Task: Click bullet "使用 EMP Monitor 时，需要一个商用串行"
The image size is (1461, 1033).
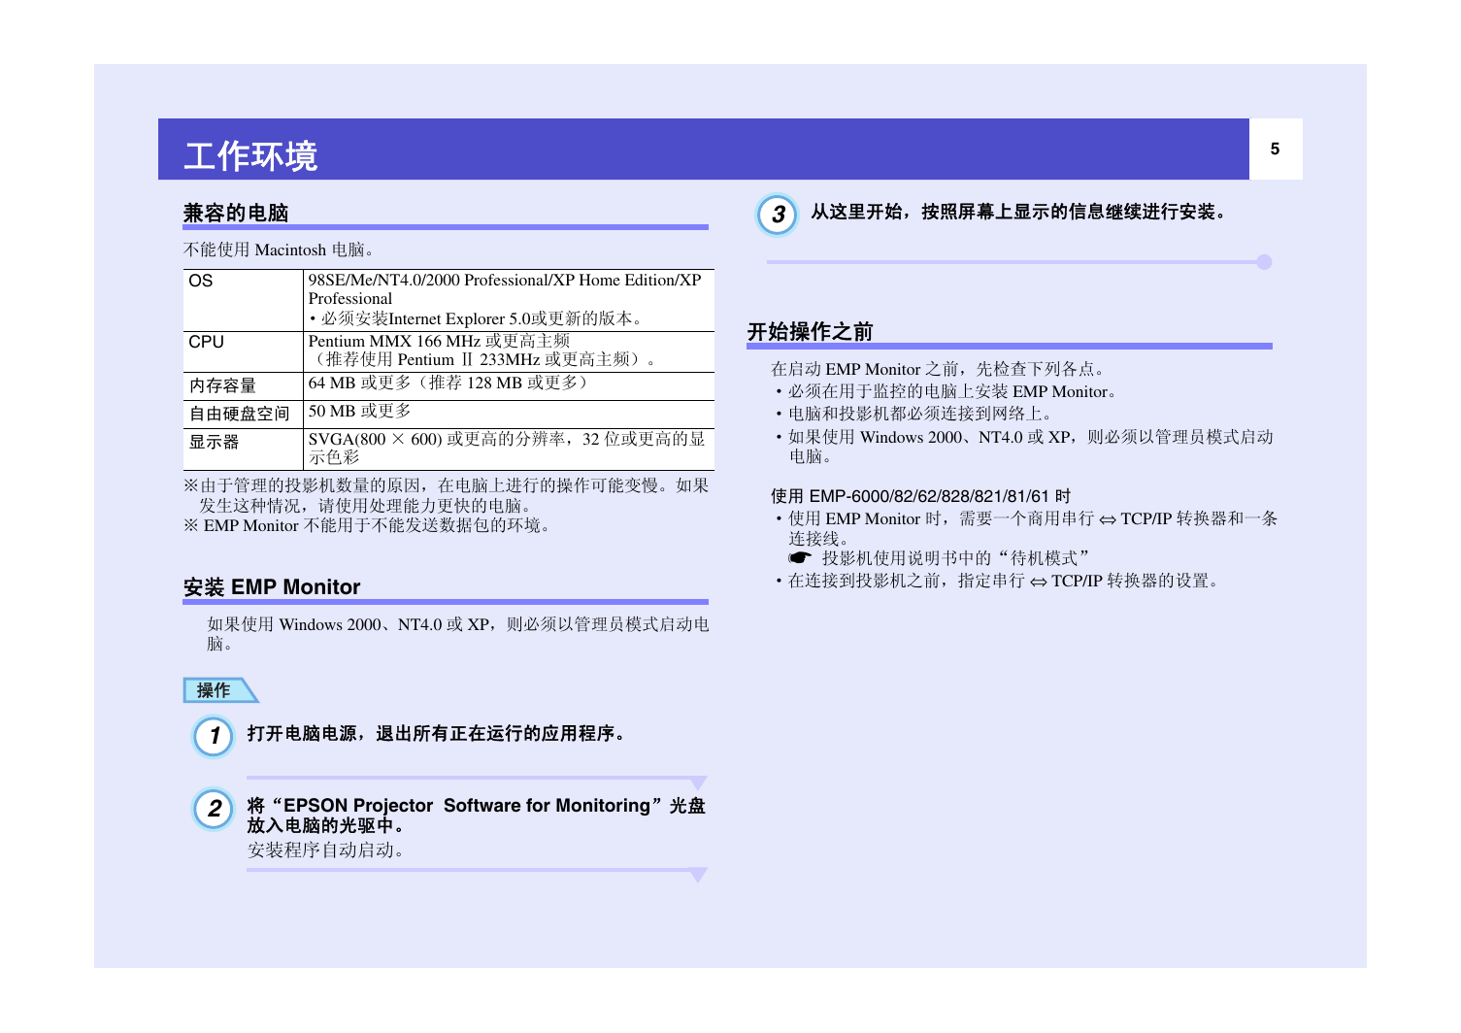Action: pyautogui.click(x=1027, y=528)
